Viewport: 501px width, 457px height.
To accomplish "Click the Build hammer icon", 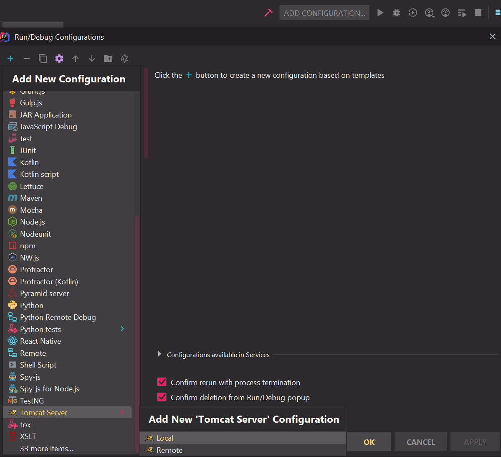I will pyautogui.click(x=268, y=13).
